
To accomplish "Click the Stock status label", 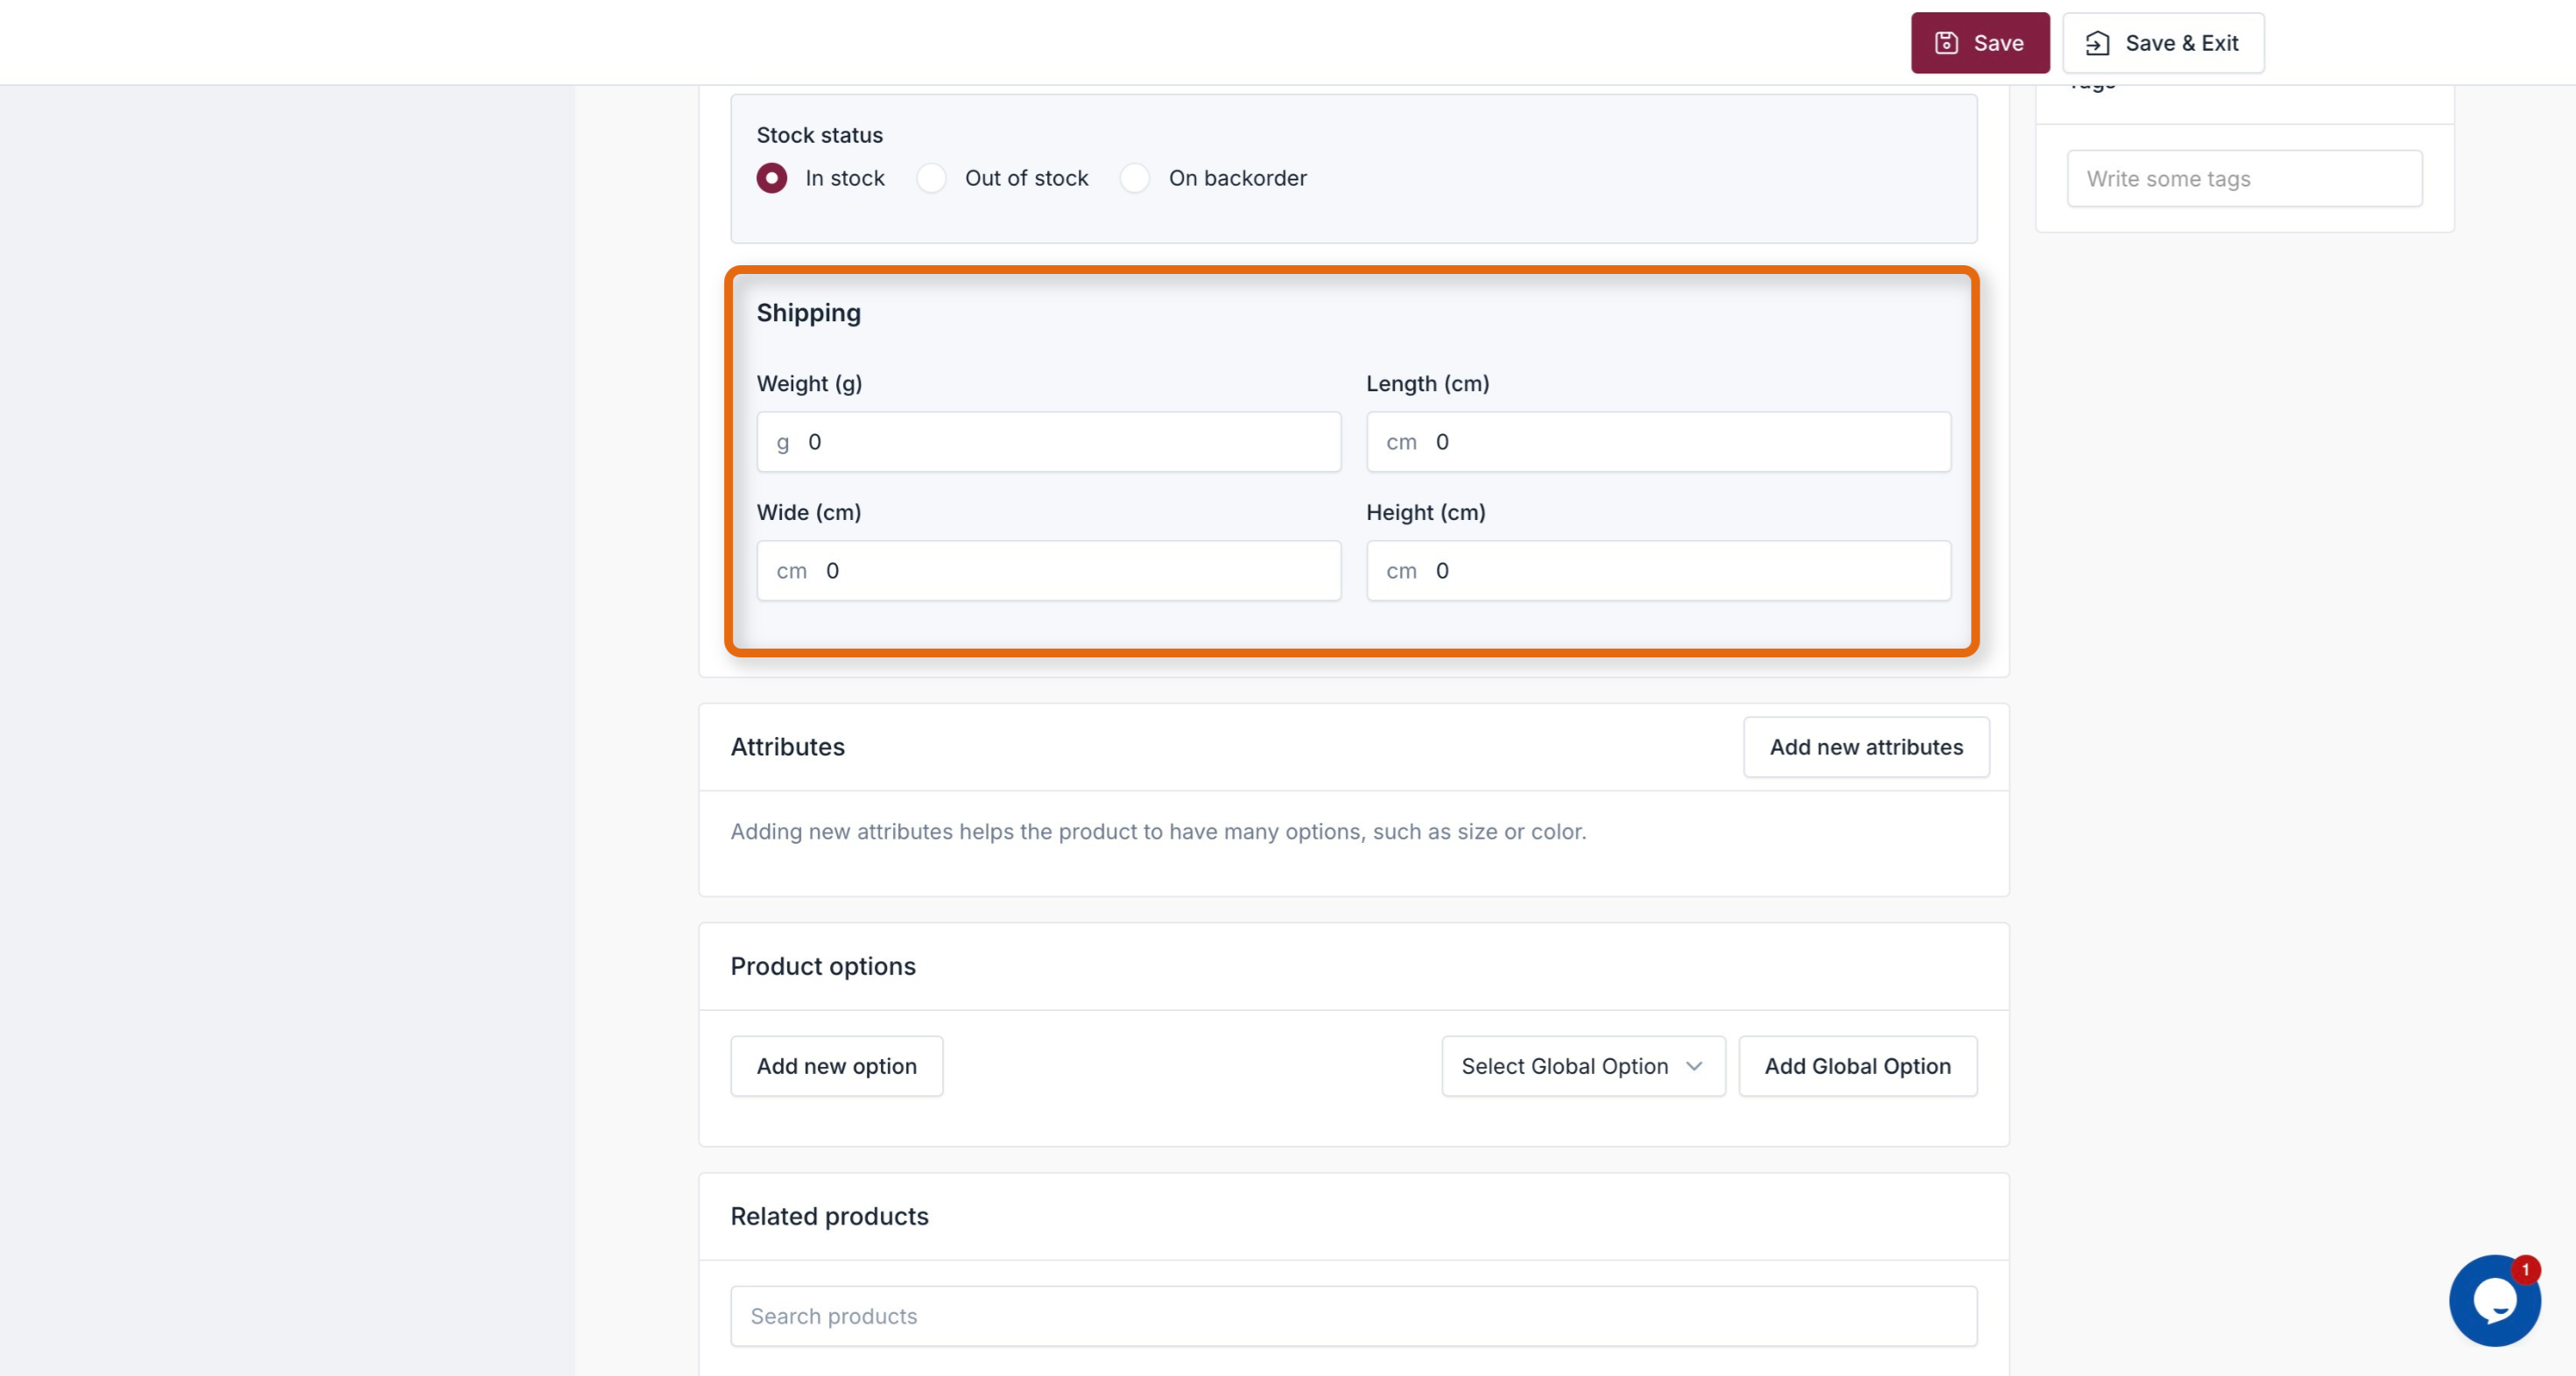I will click(819, 135).
